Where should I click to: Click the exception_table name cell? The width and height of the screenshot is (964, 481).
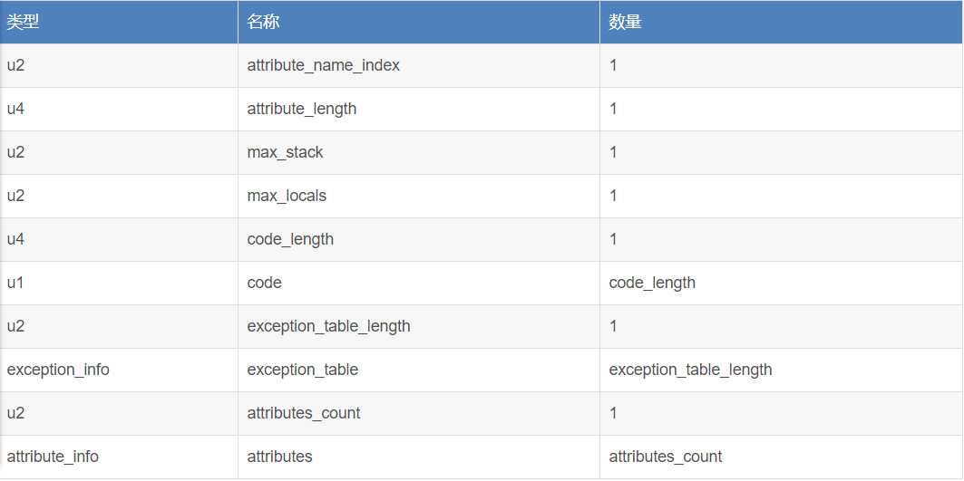click(x=302, y=370)
